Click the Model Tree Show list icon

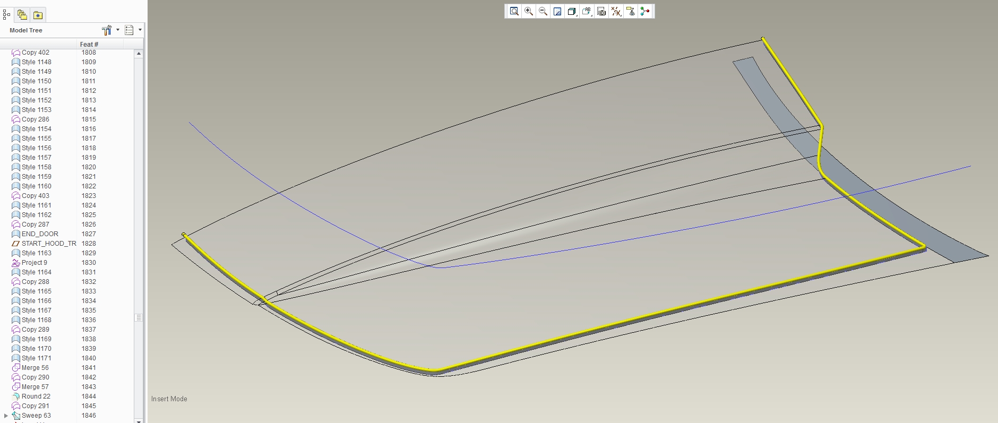pos(129,30)
